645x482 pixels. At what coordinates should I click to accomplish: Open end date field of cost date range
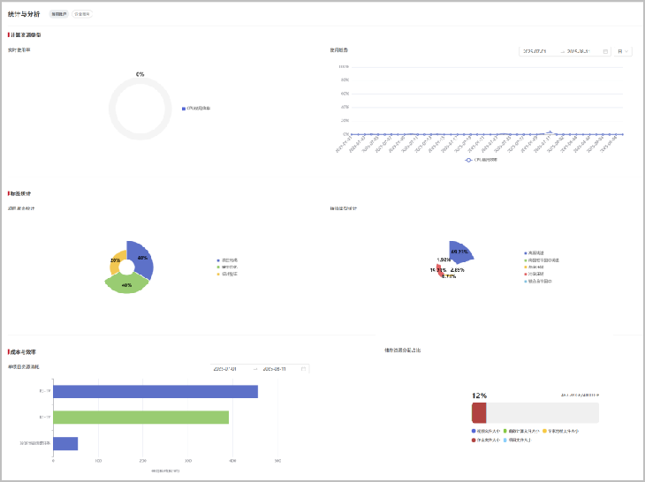pos(274,369)
